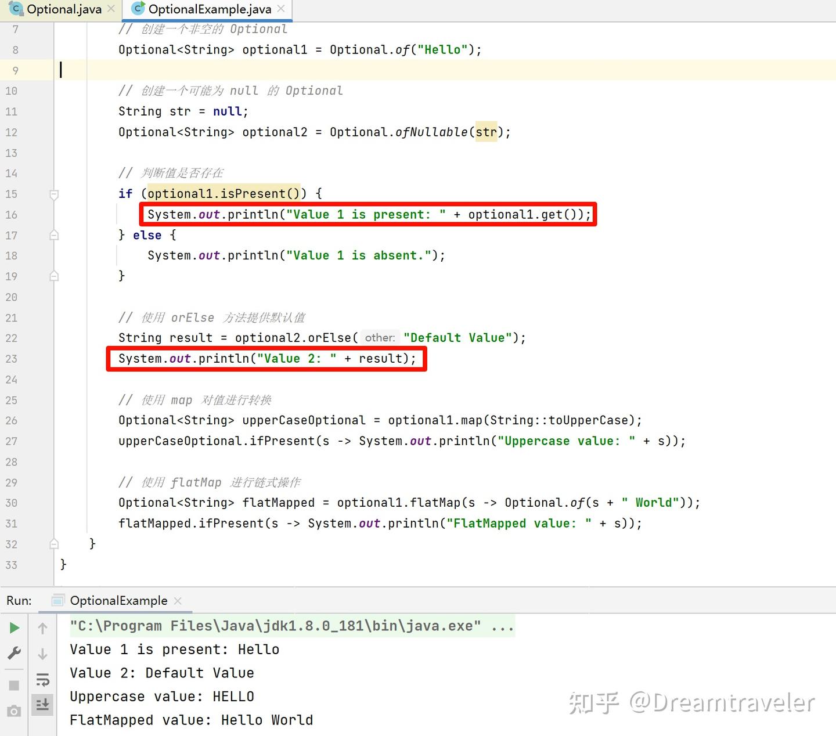Viewport: 836px width, 736px height.
Task: Collapse the if block at line 15
Action: [x=54, y=195]
